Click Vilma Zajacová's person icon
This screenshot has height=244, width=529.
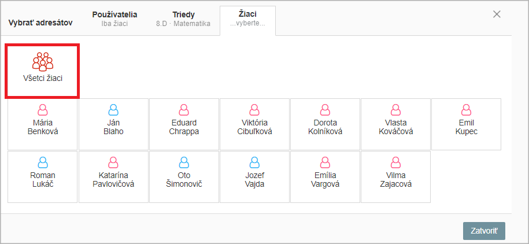(x=395, y=162)
